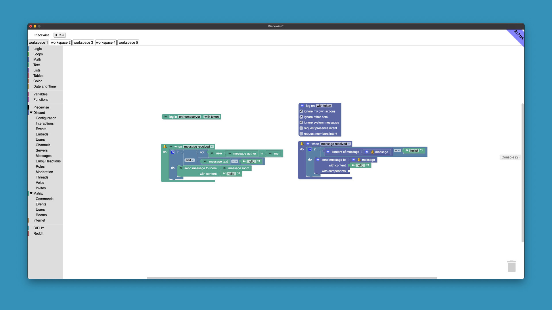Click gear icon on Discord if block
This screenshot has height=310, width=552.
tap(310, 150)
